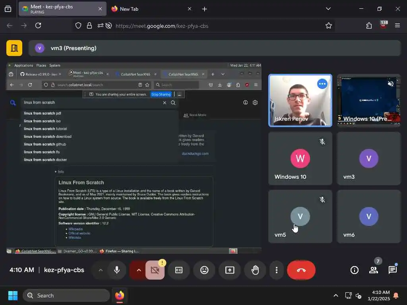
Task: Raise your hand
Action: (255, 270)
